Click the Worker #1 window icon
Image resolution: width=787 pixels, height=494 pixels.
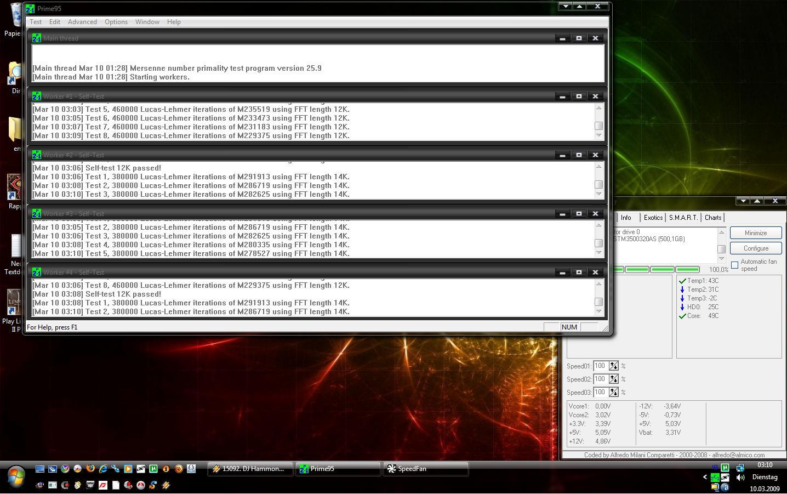tap(37, 96)
